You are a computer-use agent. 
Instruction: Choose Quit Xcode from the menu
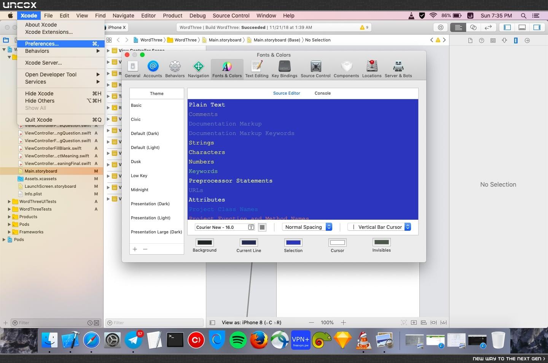pyautogui.click(x=61, y=120)
